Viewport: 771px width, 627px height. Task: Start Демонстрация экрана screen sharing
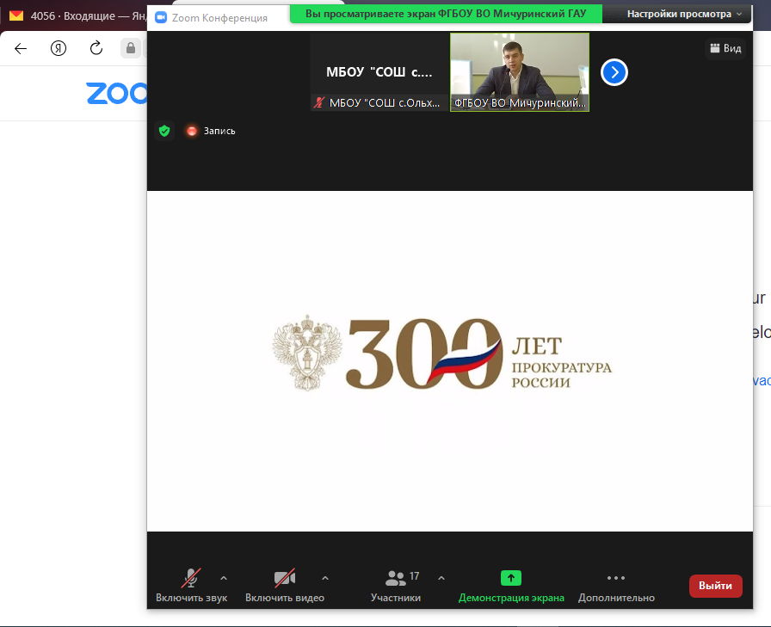[x=511, y=585]
